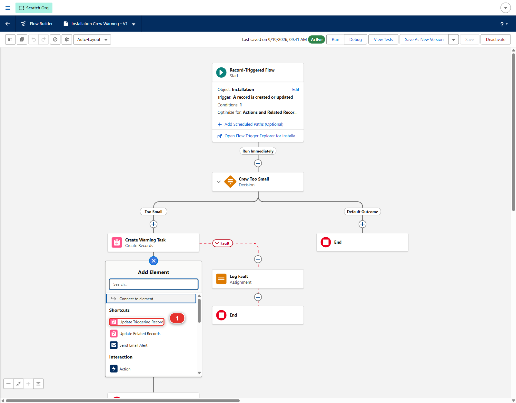The image size is (516, 403).
Task: Click the Debug button
Action: (x=355, y=40)
